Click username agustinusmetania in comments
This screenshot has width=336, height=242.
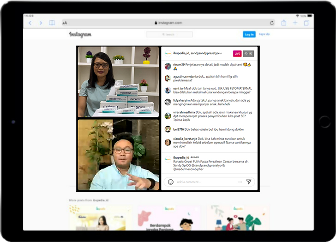[x=186, y=76]
